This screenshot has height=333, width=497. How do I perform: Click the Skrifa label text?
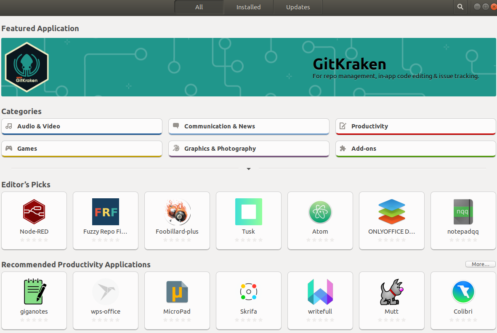(248, 312)
